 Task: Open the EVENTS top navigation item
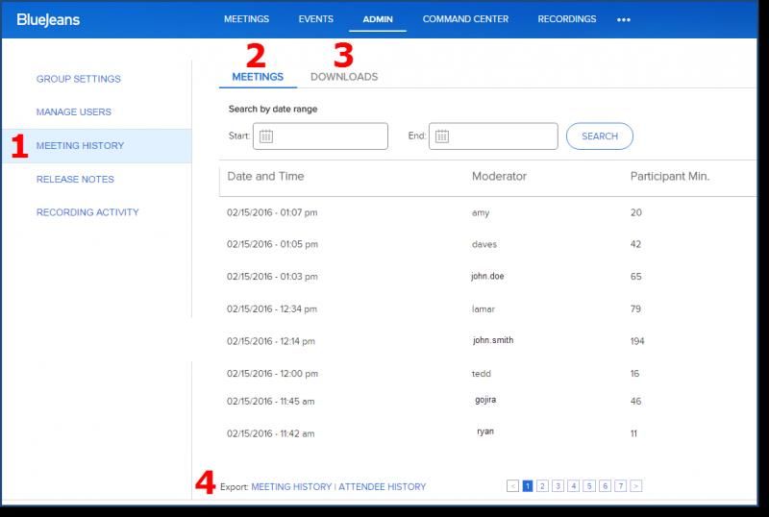click(x=316, y=19)
